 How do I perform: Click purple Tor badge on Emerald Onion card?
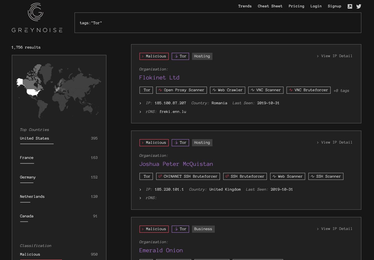point(180,229)
